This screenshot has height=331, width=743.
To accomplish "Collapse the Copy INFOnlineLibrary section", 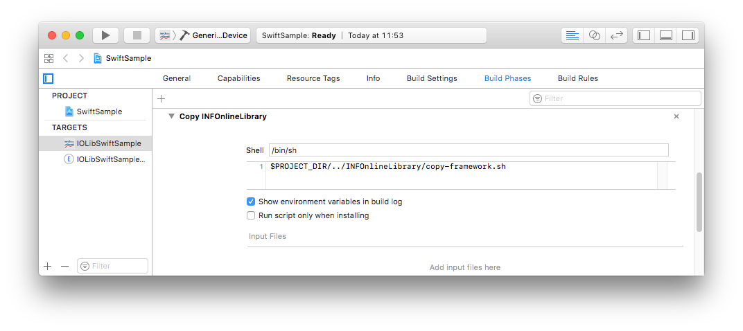I will pos(171,116).
